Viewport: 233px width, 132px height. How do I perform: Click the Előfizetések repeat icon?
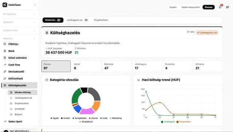click(x=5, y=78)
